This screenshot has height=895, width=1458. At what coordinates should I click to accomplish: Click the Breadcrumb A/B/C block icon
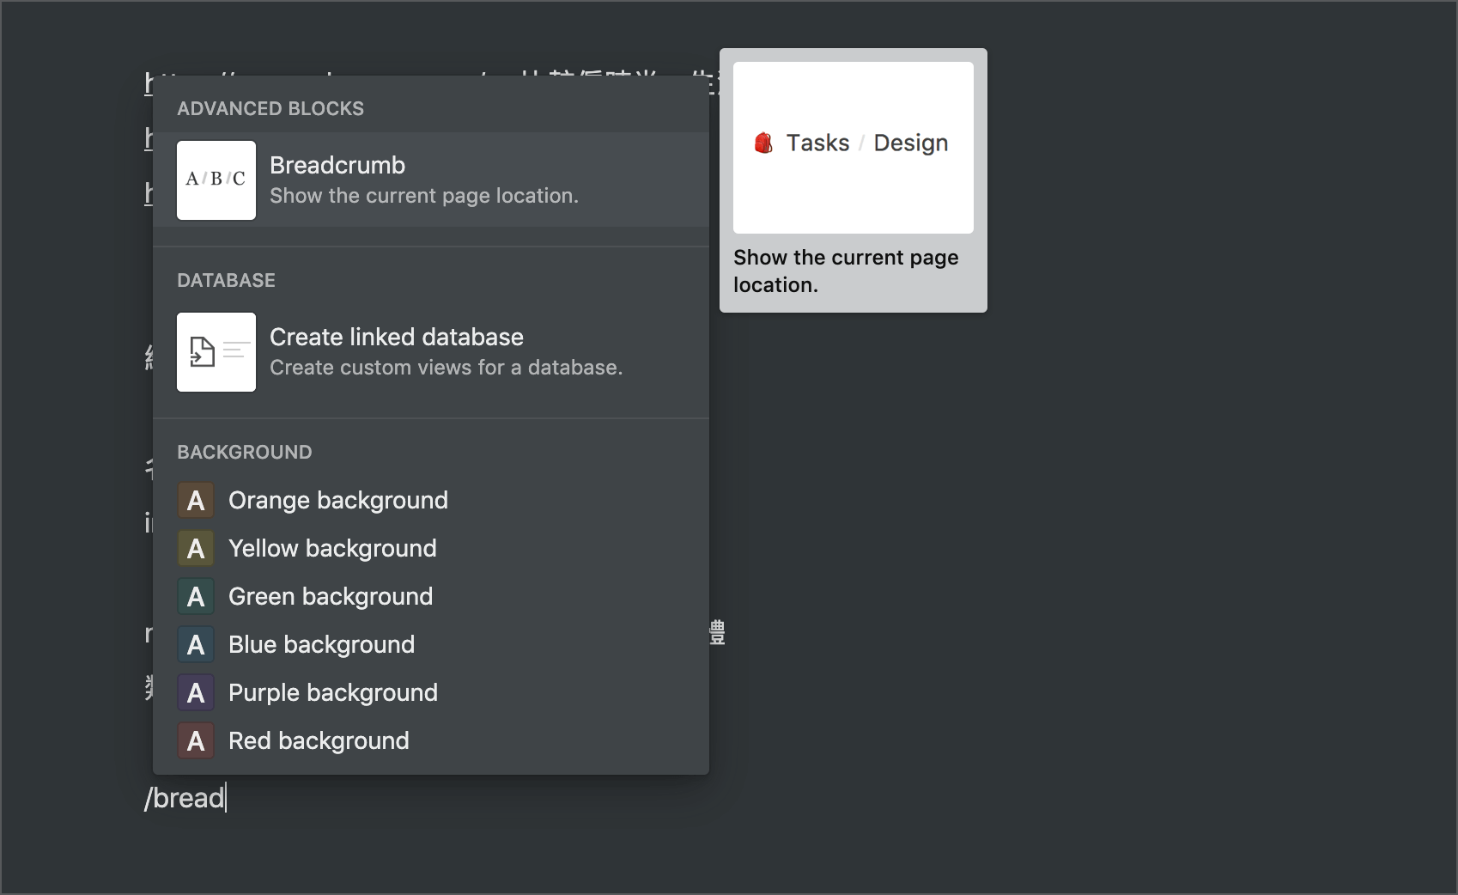tap(216, 180)
